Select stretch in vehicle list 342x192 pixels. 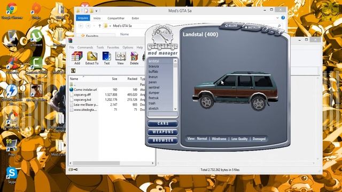[x=153, y=108]
